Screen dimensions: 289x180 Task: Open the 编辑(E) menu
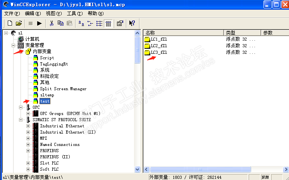point(33,14)
